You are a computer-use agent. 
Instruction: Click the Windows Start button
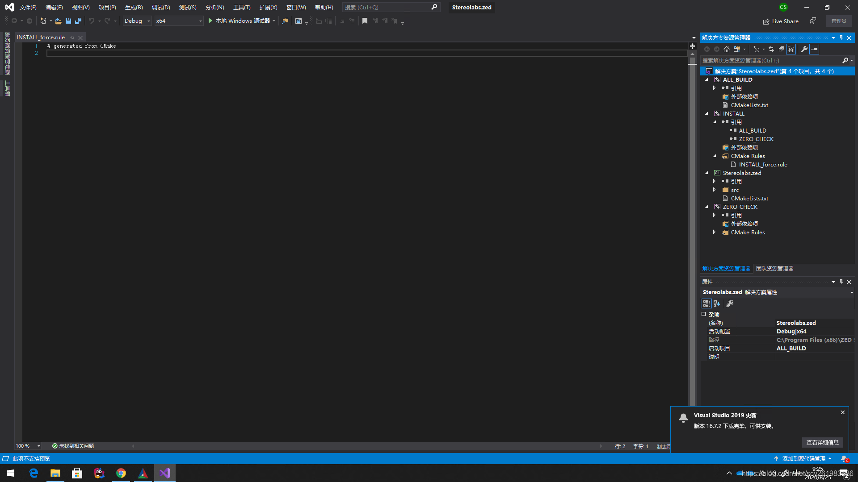(x=11, y=473)
